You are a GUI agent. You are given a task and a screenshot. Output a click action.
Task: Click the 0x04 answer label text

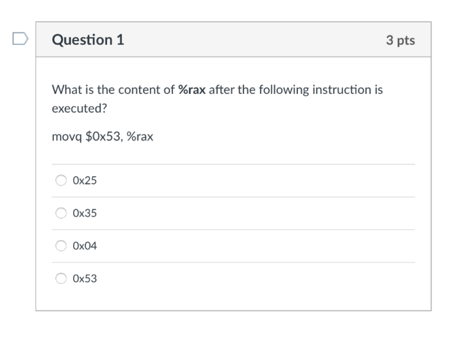pyautogui.click(x=85, y=246)
